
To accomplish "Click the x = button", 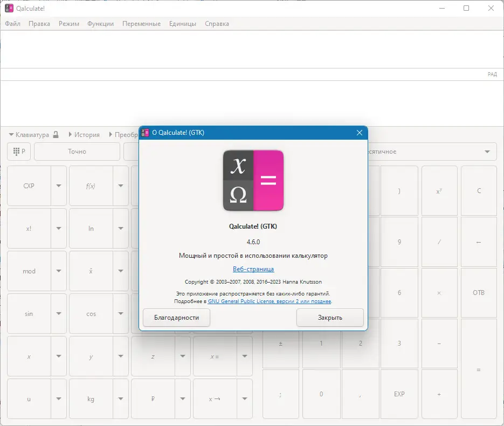I will 215,356.
